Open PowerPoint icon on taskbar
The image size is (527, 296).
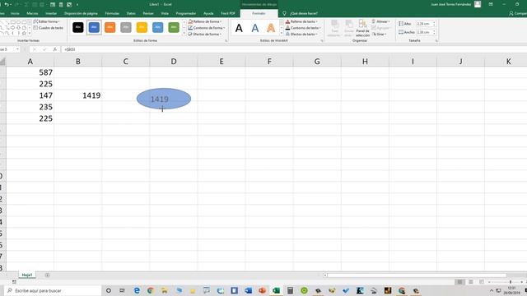[x=263, y=290]
